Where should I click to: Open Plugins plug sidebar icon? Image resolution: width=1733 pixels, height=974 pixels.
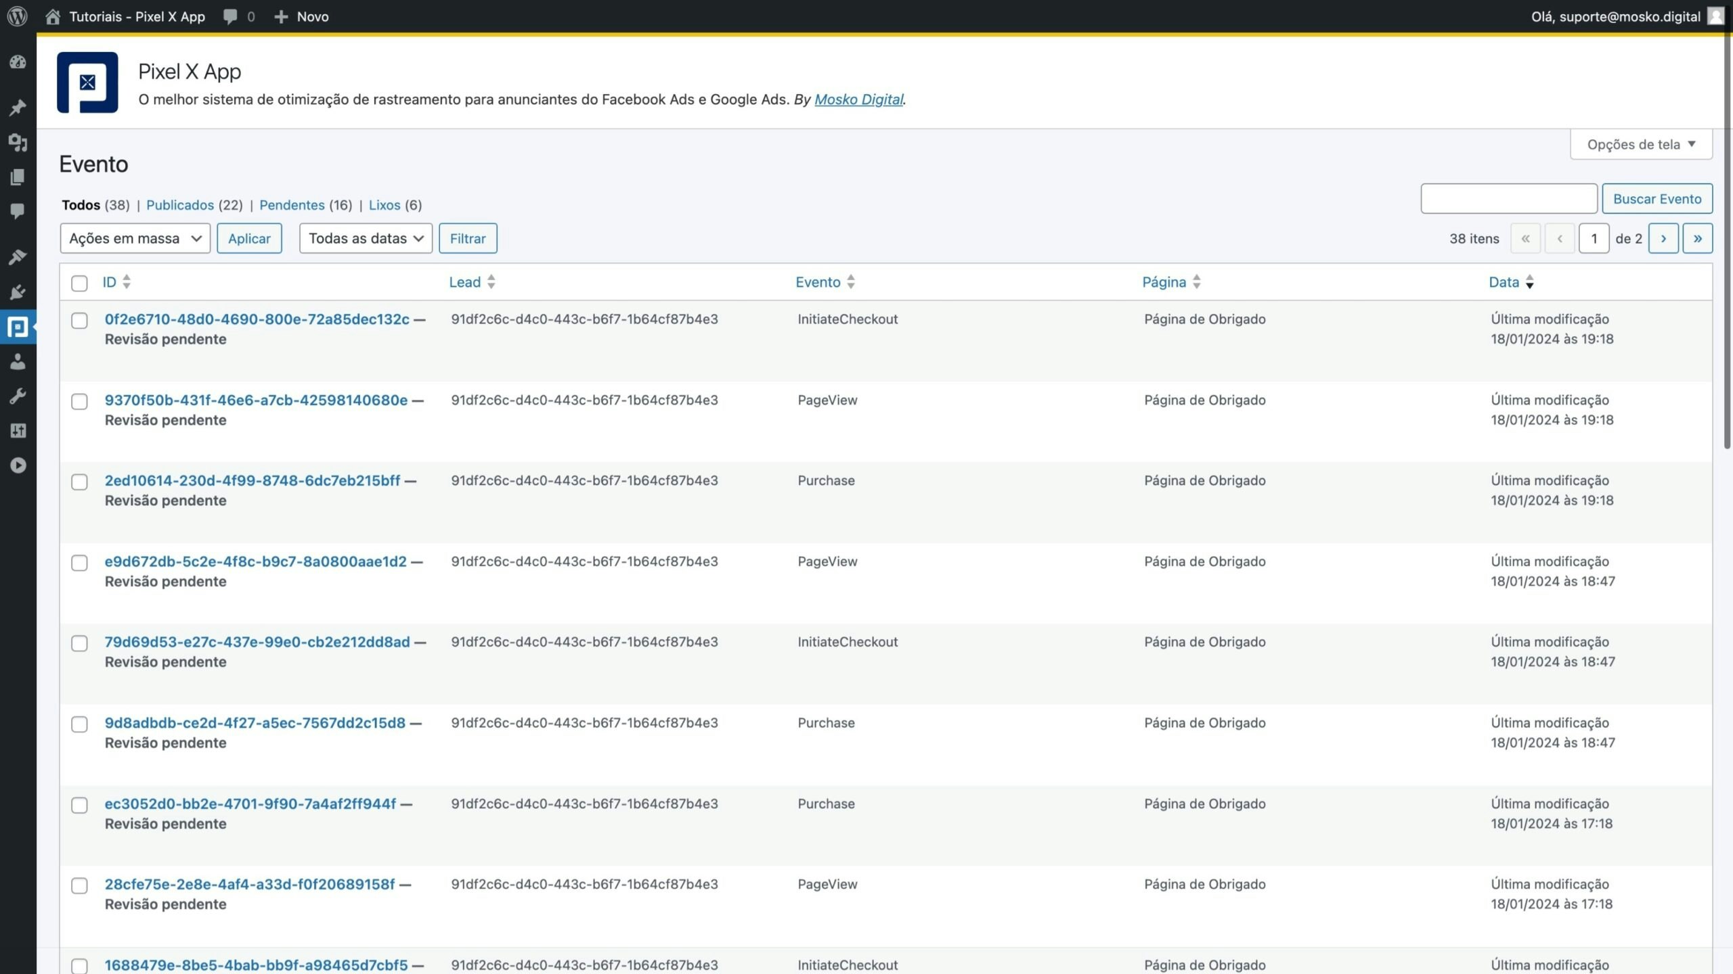pos(18,292)
